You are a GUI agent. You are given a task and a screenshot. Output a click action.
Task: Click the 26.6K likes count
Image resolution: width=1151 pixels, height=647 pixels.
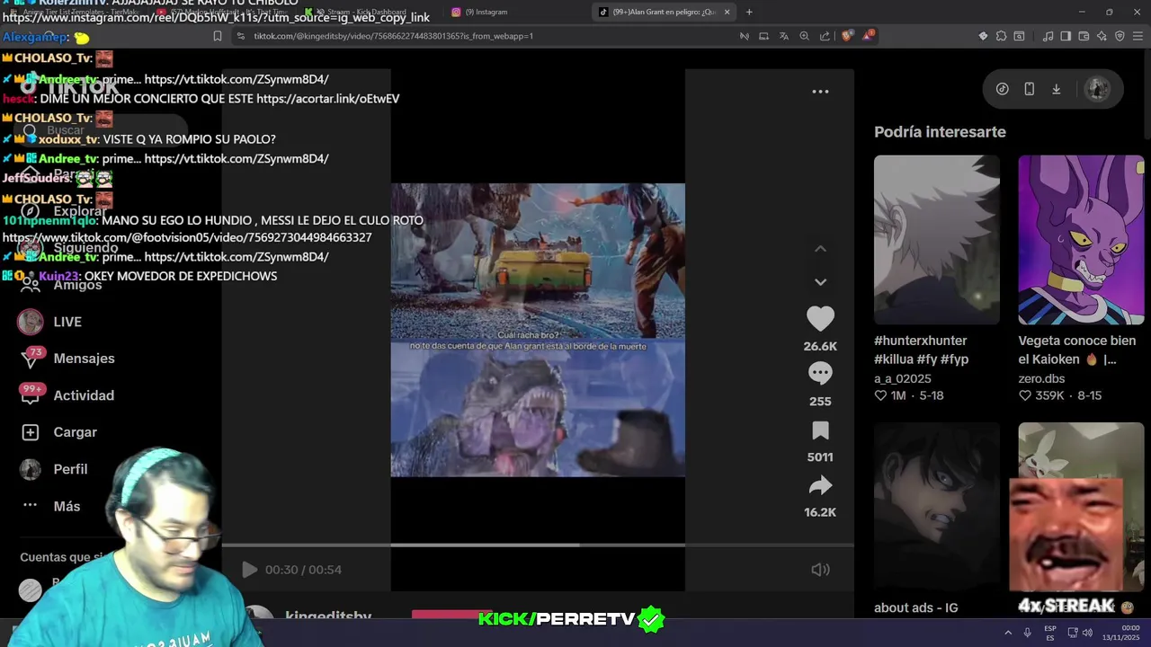pos(820,346)
